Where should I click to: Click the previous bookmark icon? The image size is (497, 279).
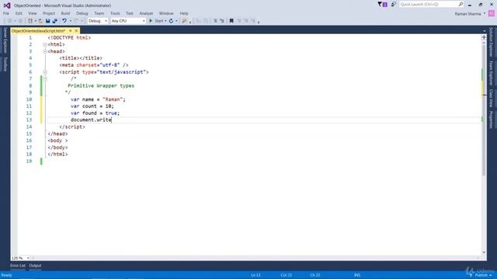(239, 21)
